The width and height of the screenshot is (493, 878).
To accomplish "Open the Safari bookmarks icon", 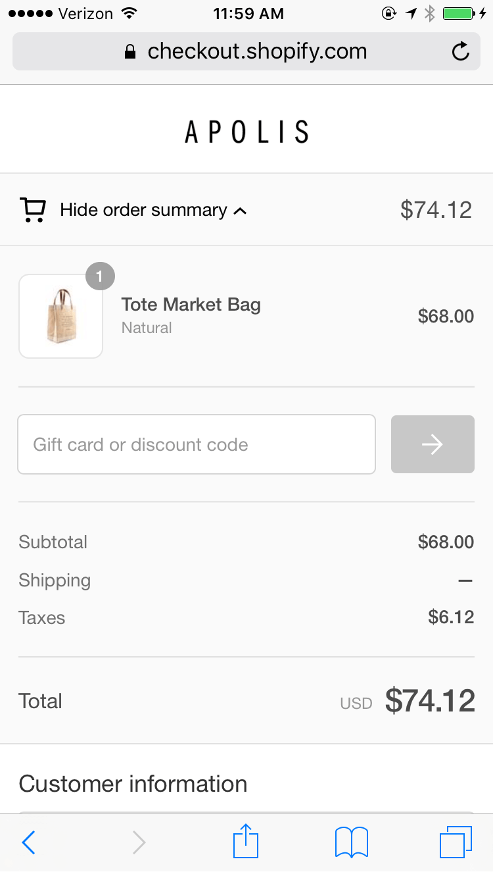I will pos(351,842).
